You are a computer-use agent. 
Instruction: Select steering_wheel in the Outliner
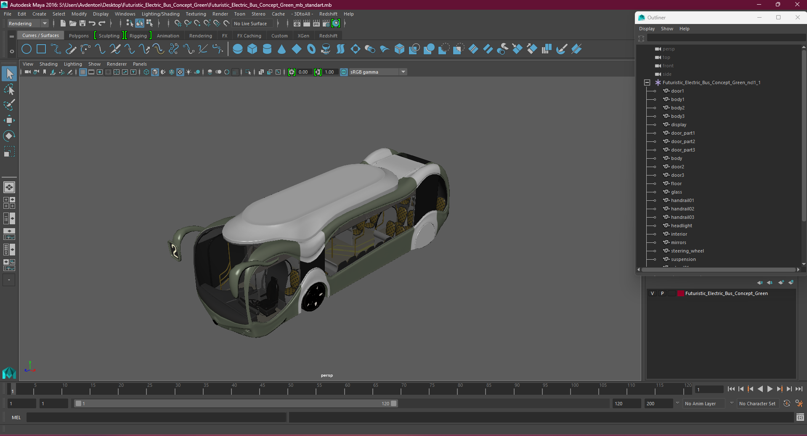pyautogui.click(x=687, y=251)
